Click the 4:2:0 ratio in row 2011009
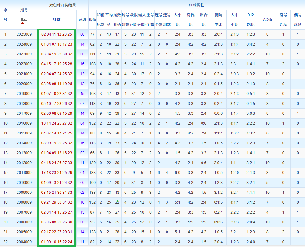The height and width of the screenshot is (247, 305). [x=234, y=173]
